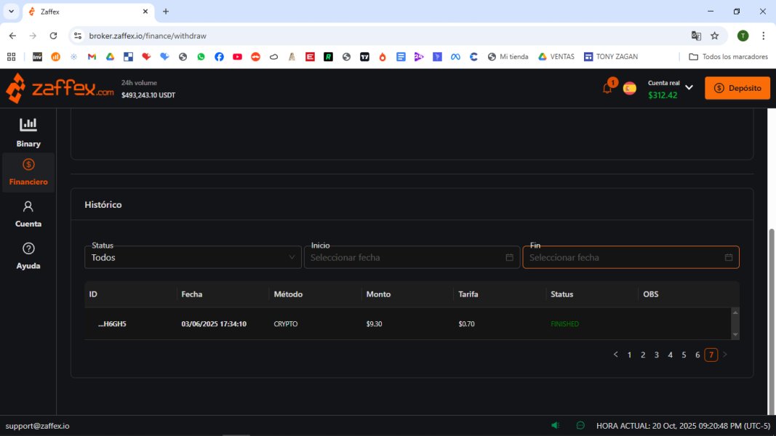This screenshot has height=436, width=776.
Task: Go to the Cuenta section in sidebar
Action: (28, 214)
